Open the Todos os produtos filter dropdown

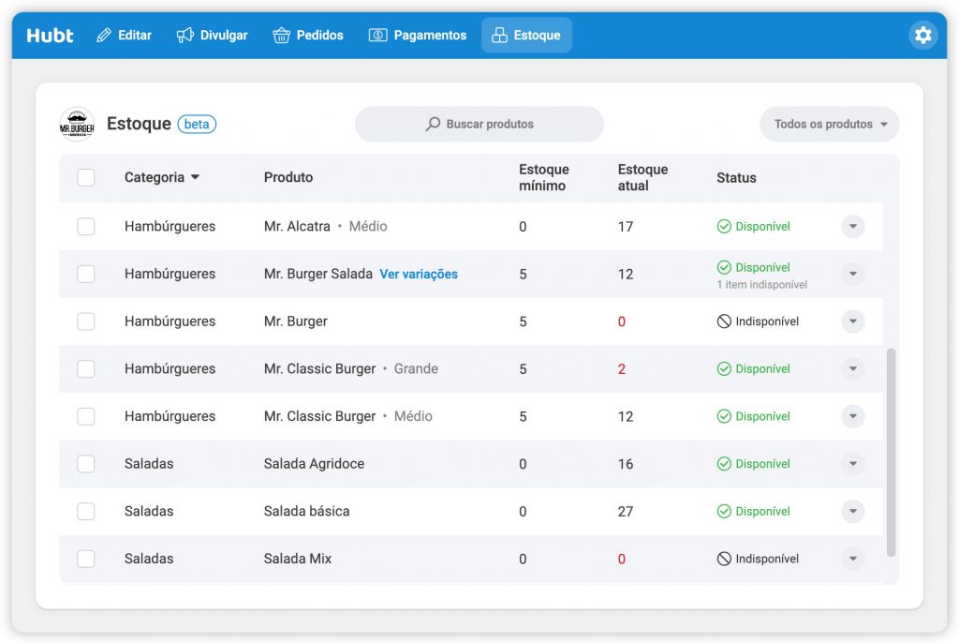[x=830, y=124]
